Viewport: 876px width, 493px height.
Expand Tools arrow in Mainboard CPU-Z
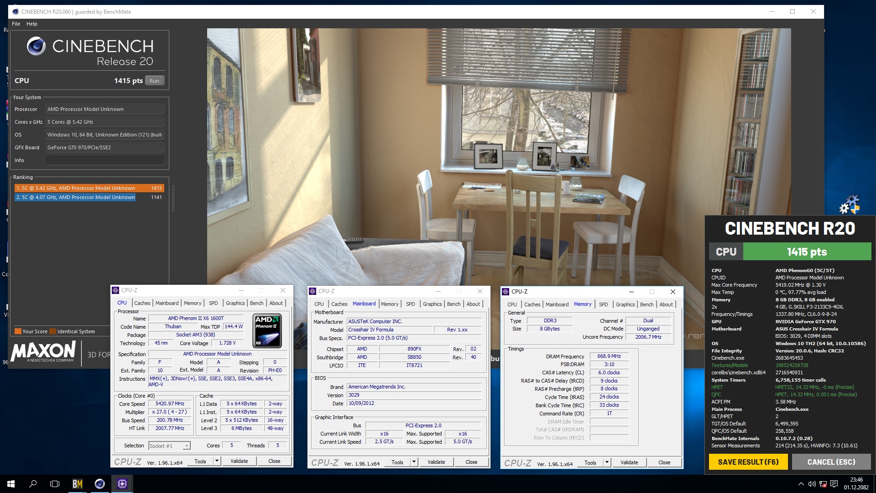414,462
